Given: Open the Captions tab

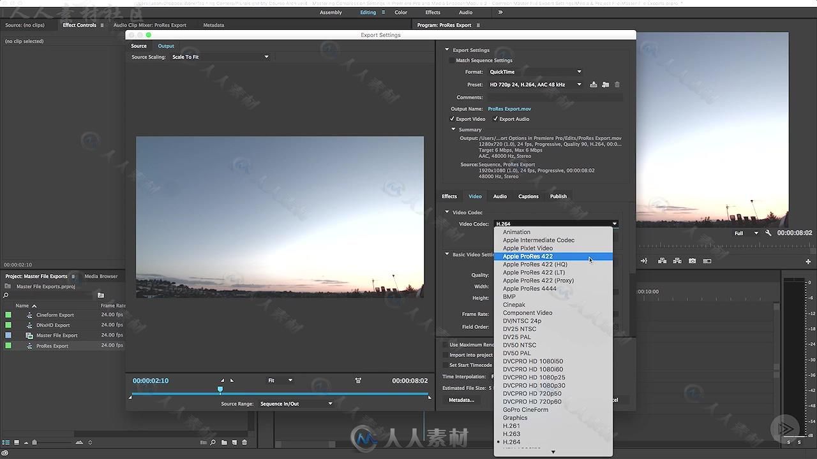Looking at the screenshot, I should tap(528, 196).
